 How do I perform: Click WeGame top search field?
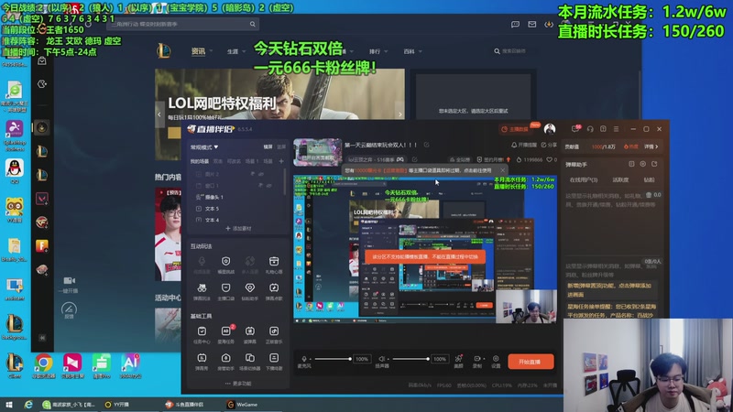point(183,24)
